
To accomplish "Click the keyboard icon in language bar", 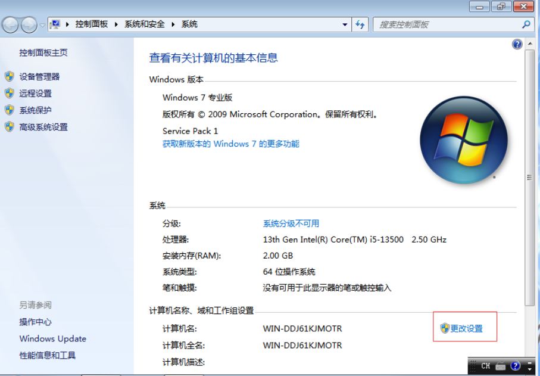I will [x=500, y=366].
